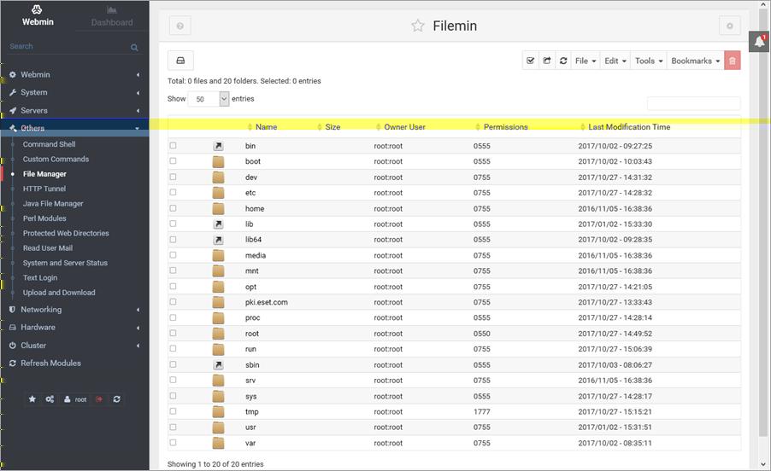Screen dimensions: 771x471
Task: Tick the checkbox for srv row
Action: (173, 380)
